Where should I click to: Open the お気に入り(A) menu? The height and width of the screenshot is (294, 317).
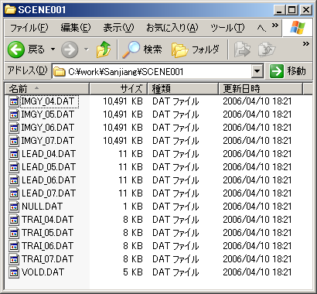point(172,28)
